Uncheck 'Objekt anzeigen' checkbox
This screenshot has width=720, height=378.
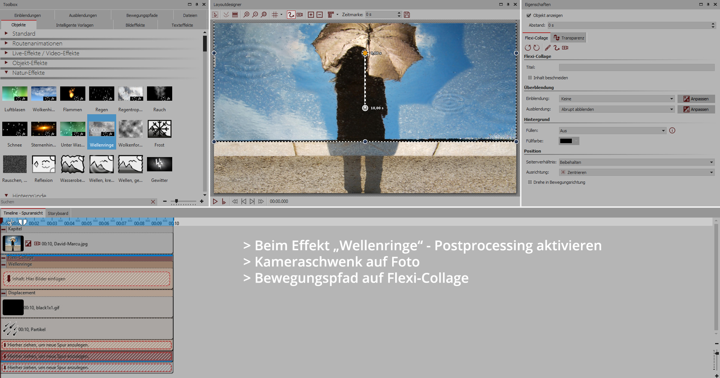pyautogui.click(x=529, y=15)
